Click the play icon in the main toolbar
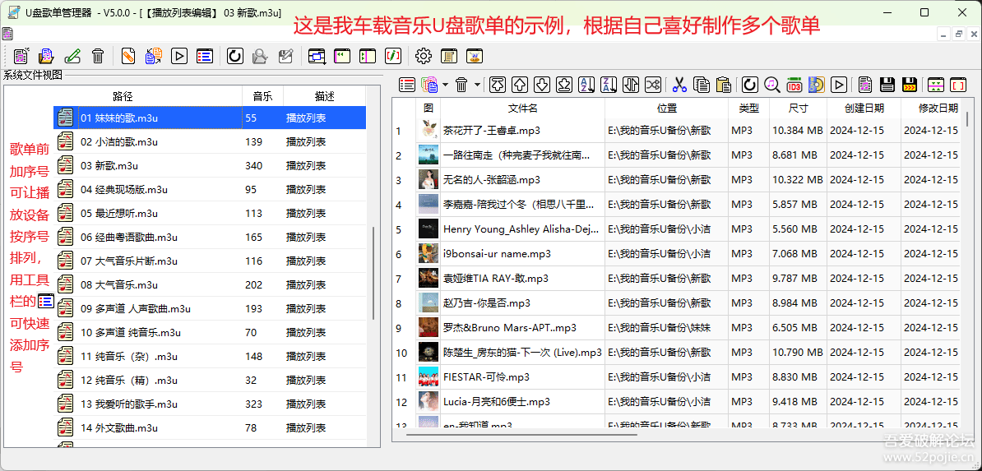 click(179, 56)
